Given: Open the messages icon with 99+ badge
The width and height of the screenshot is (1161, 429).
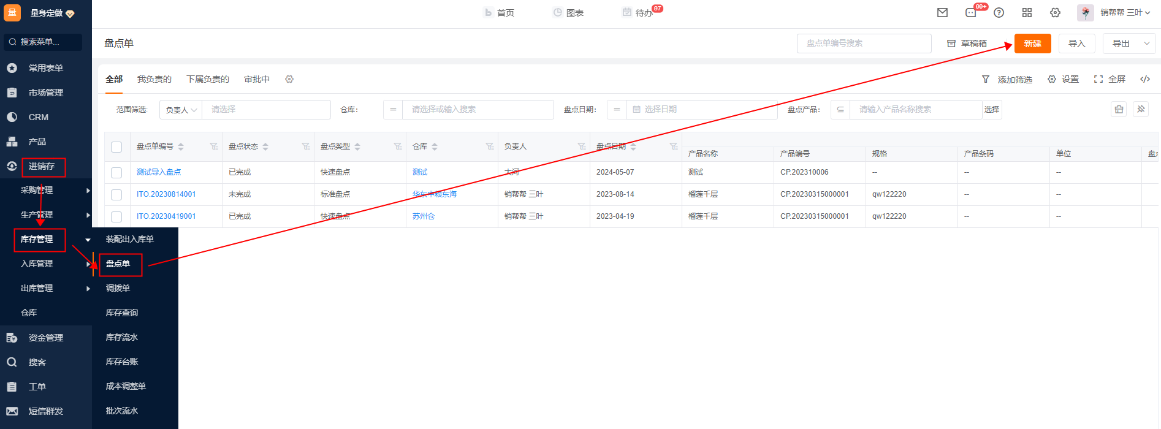Looking at the screenshot, I should (x=971, y=12).
